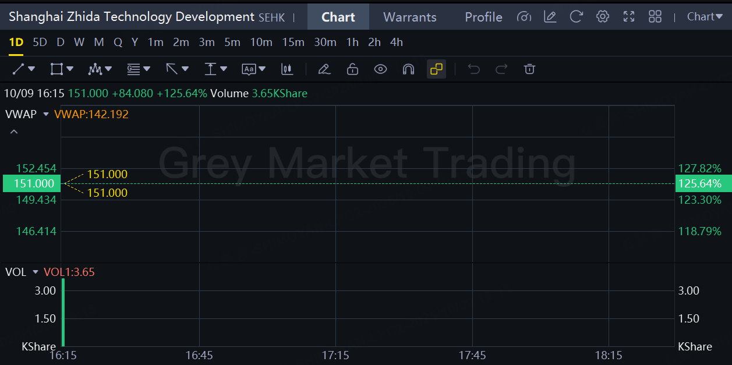Toggle magnet snap mode
The height and width of the screenshot is (365, 732).
click(408, 69)
